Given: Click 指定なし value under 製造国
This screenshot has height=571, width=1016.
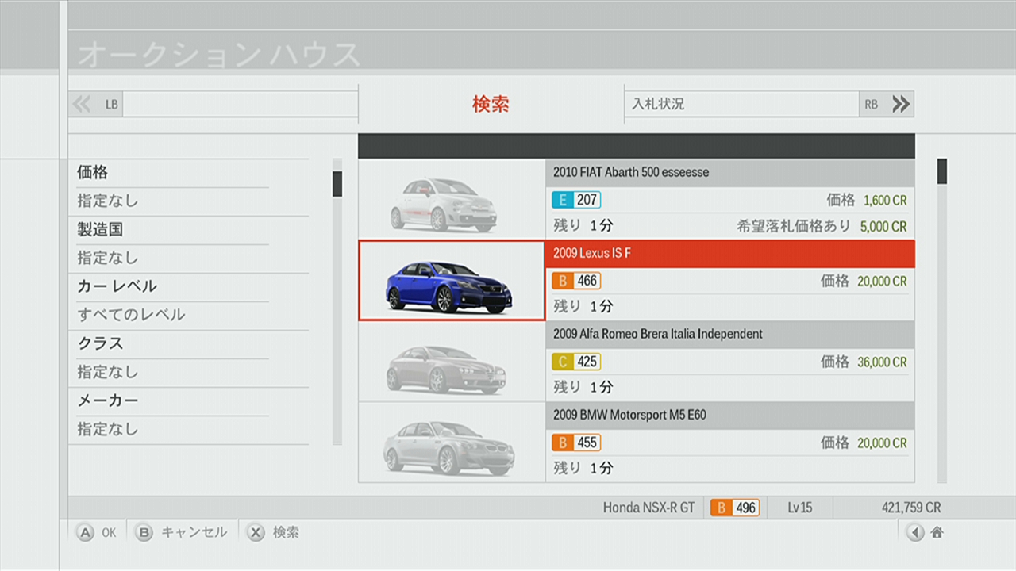Looking at the screenshot, I should [108, 258].
